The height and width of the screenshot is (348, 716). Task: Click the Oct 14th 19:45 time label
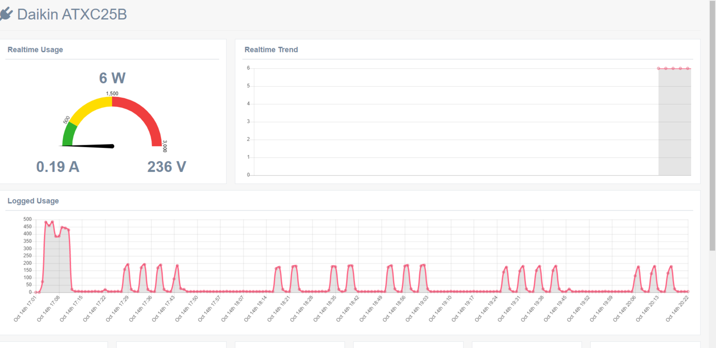pyautogui.click(x=555, y=308)
